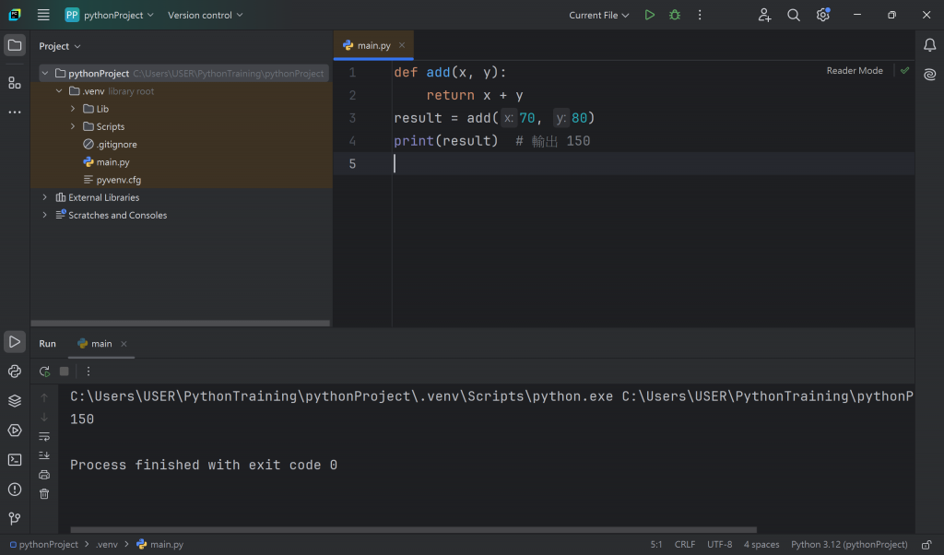
Task: Open the Version control menu
Action: (205, 15)
